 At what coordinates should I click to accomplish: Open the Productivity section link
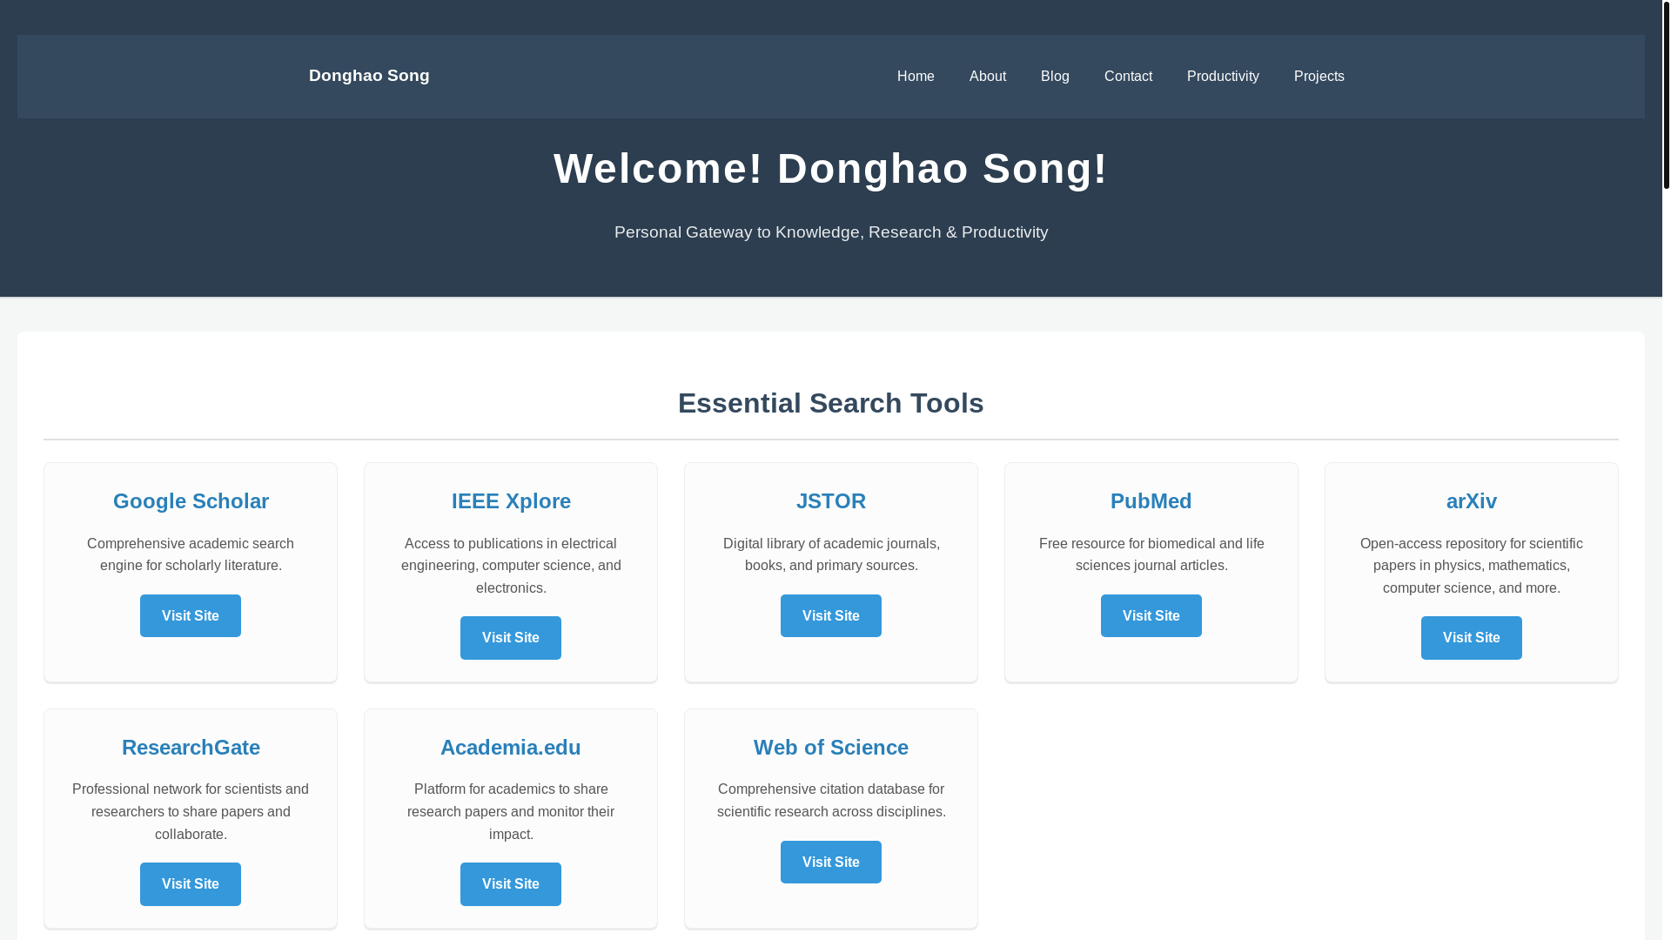tap(1223, 77)
